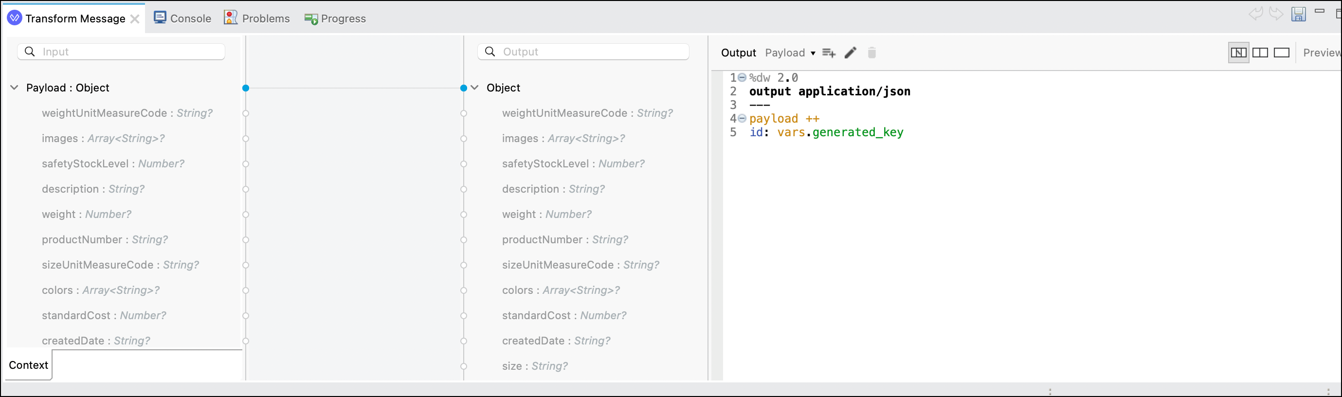The height and width of the screenshot is (397, 1342).
Task: Click the redo arrow icon
Action: (x=1276, y=14)
